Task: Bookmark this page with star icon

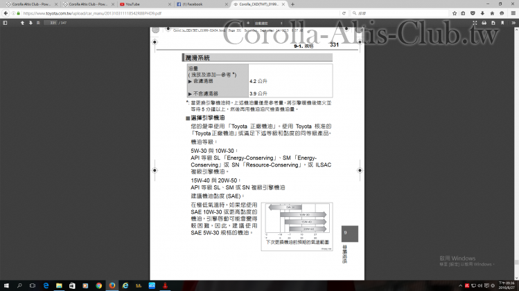Action: pyautogui.click(x=455, y=13)
